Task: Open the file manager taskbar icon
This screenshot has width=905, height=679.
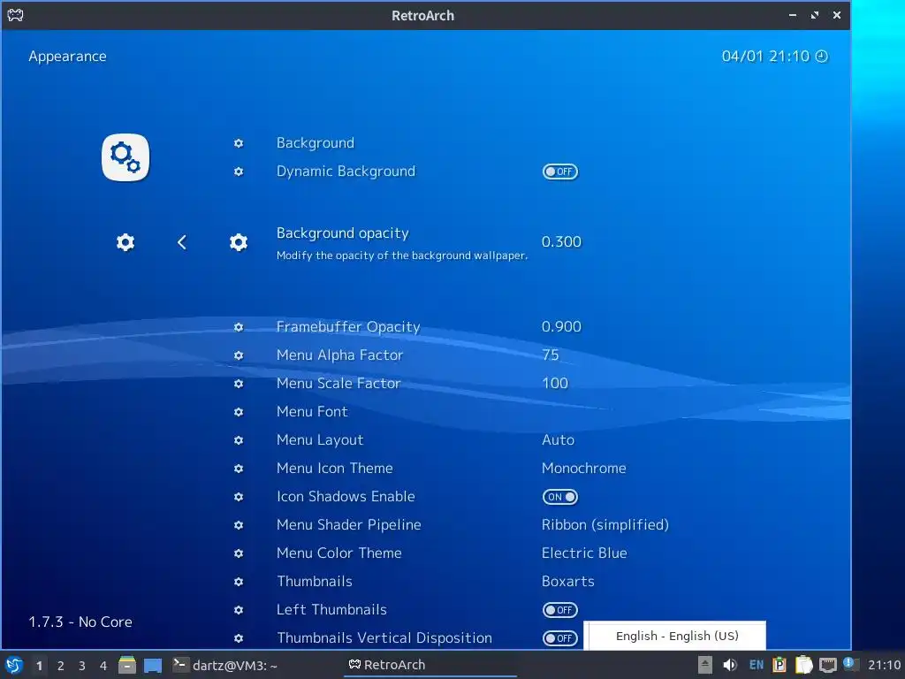Action: pos(127,665)
